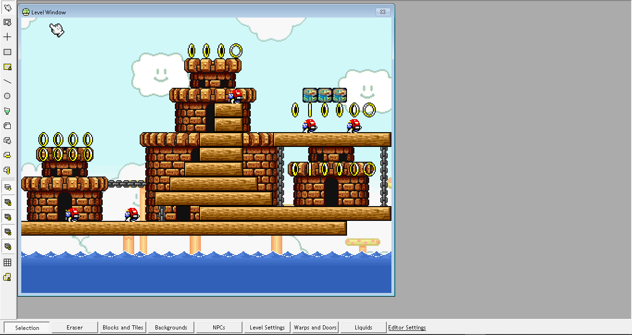Open the Warps and Doors tab
The image size is (632, 335).
315,328
